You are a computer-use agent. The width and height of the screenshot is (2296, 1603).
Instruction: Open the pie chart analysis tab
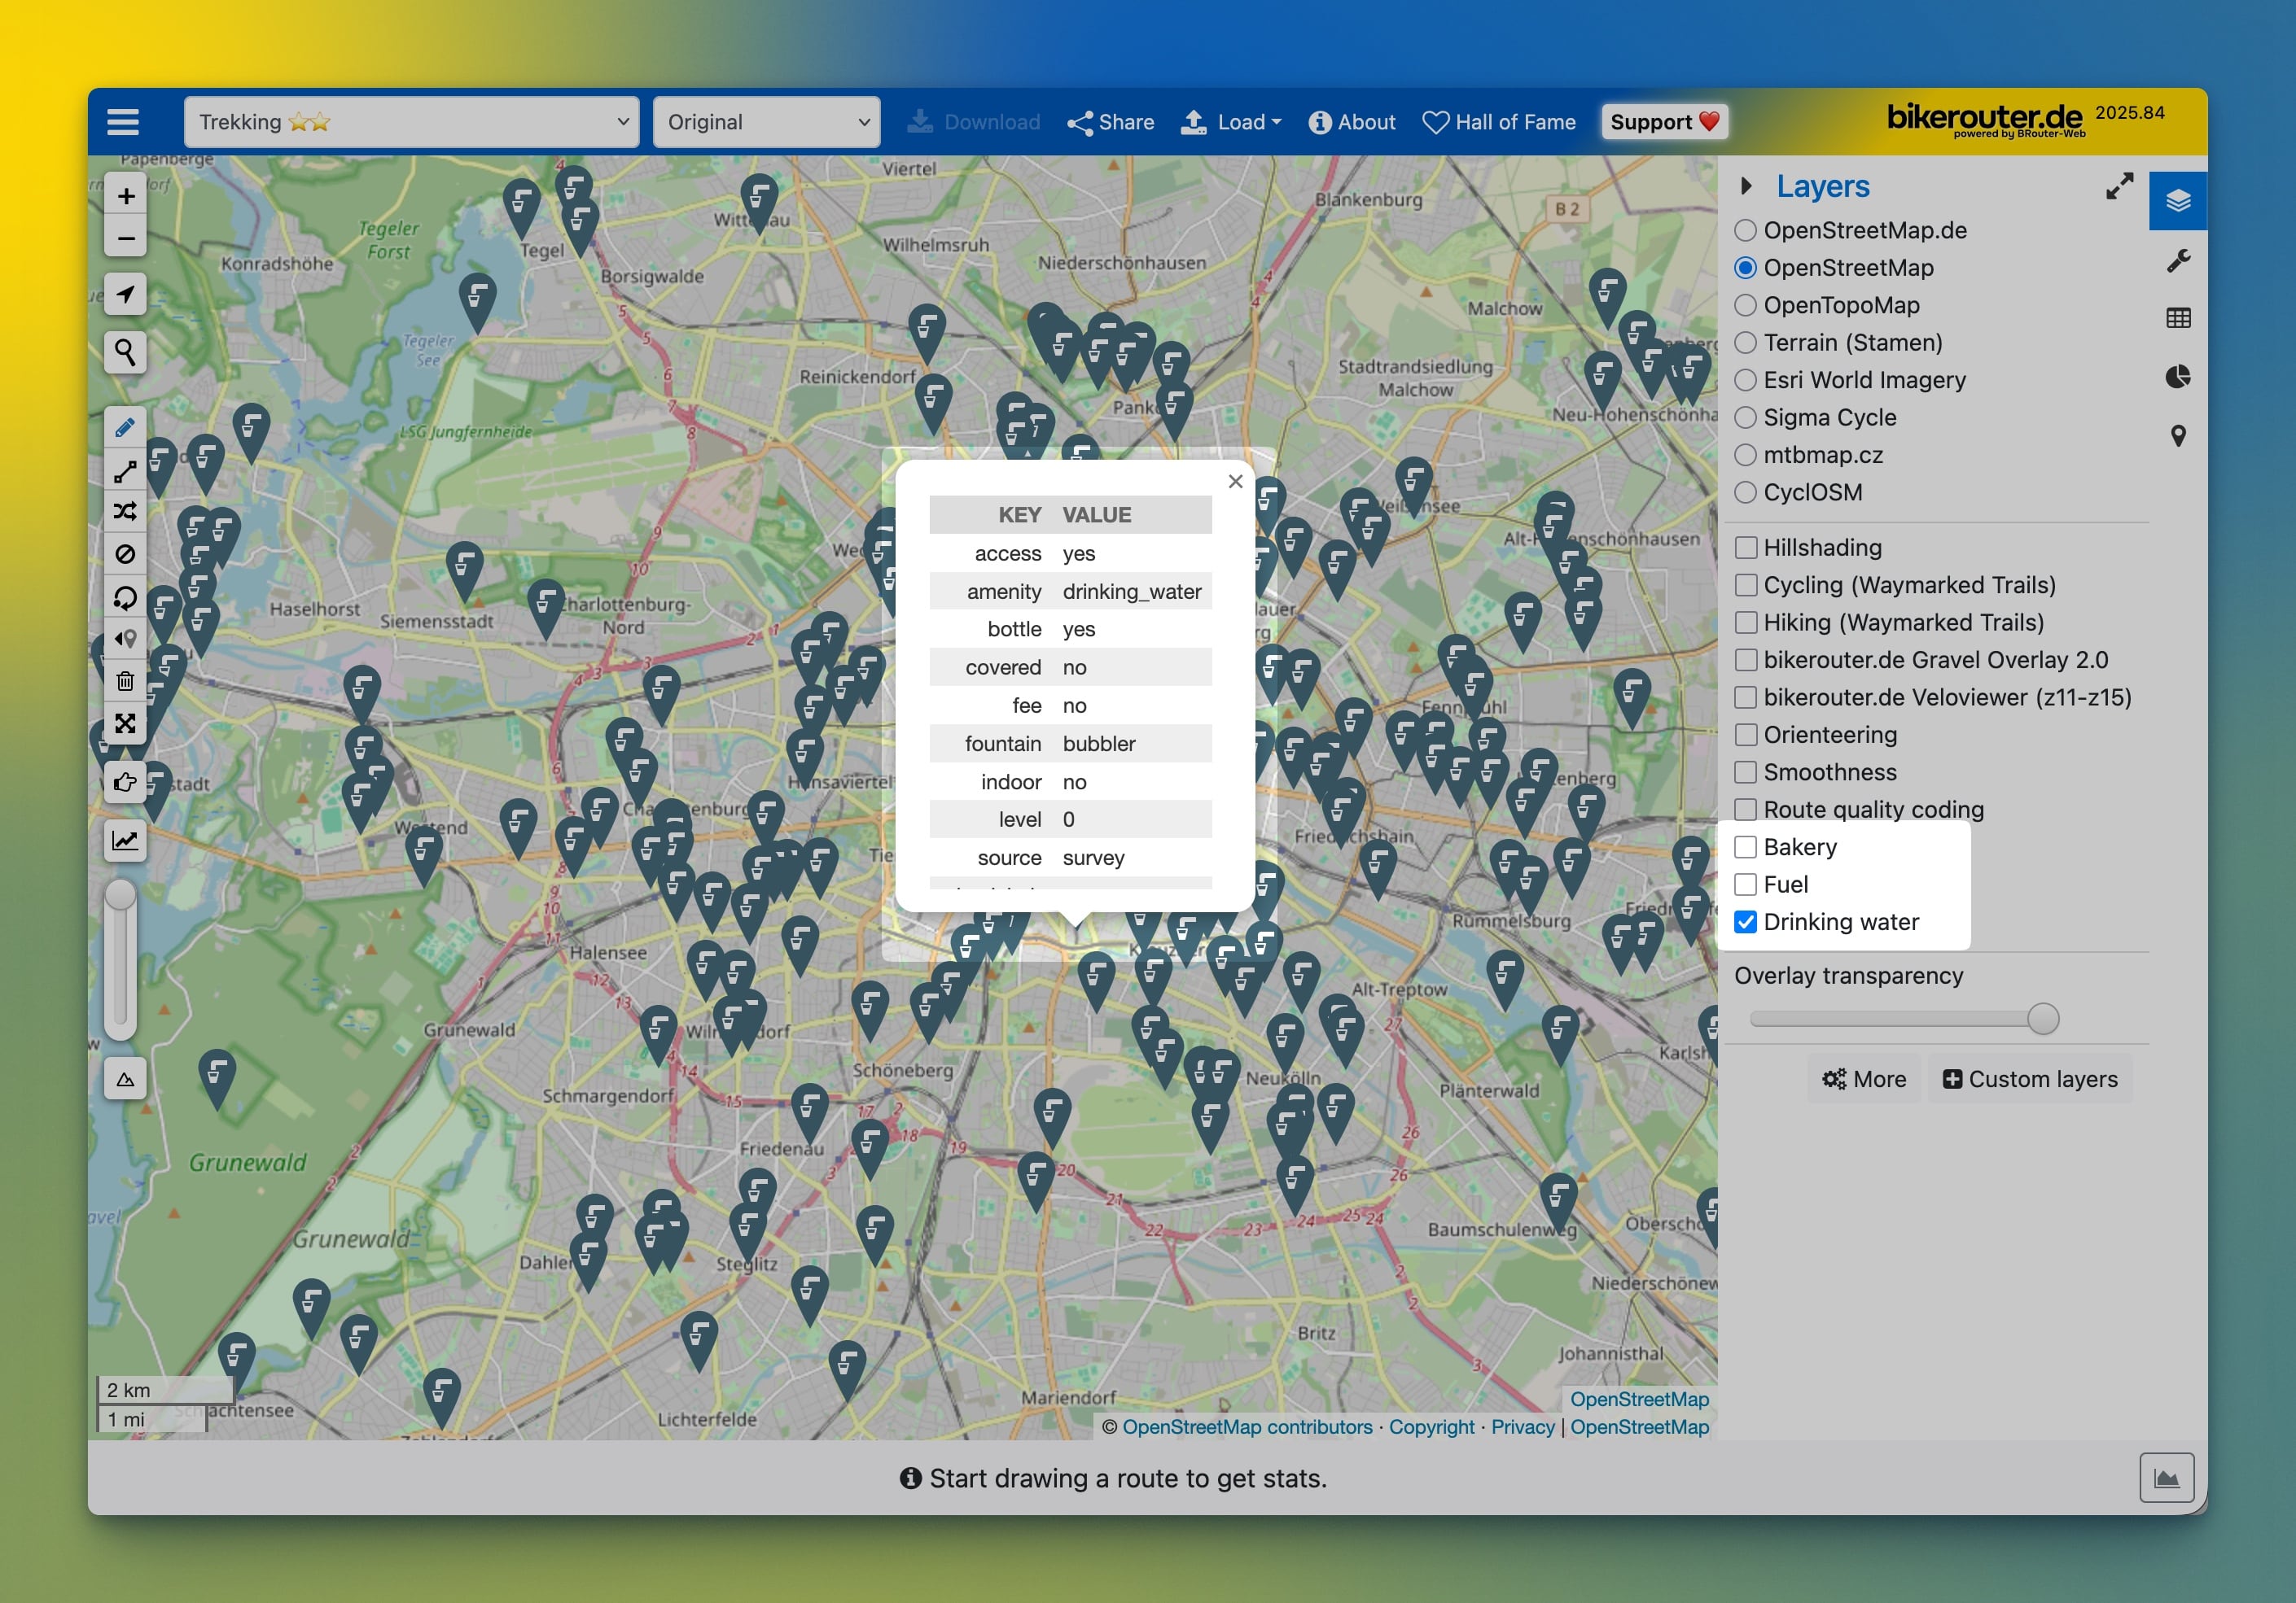pos(2178,377)
